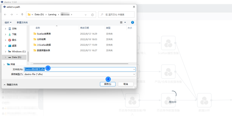Select 下载 in navigation pane
The height and width of the screenshot is (116, 232).
(x=14, y=34)
